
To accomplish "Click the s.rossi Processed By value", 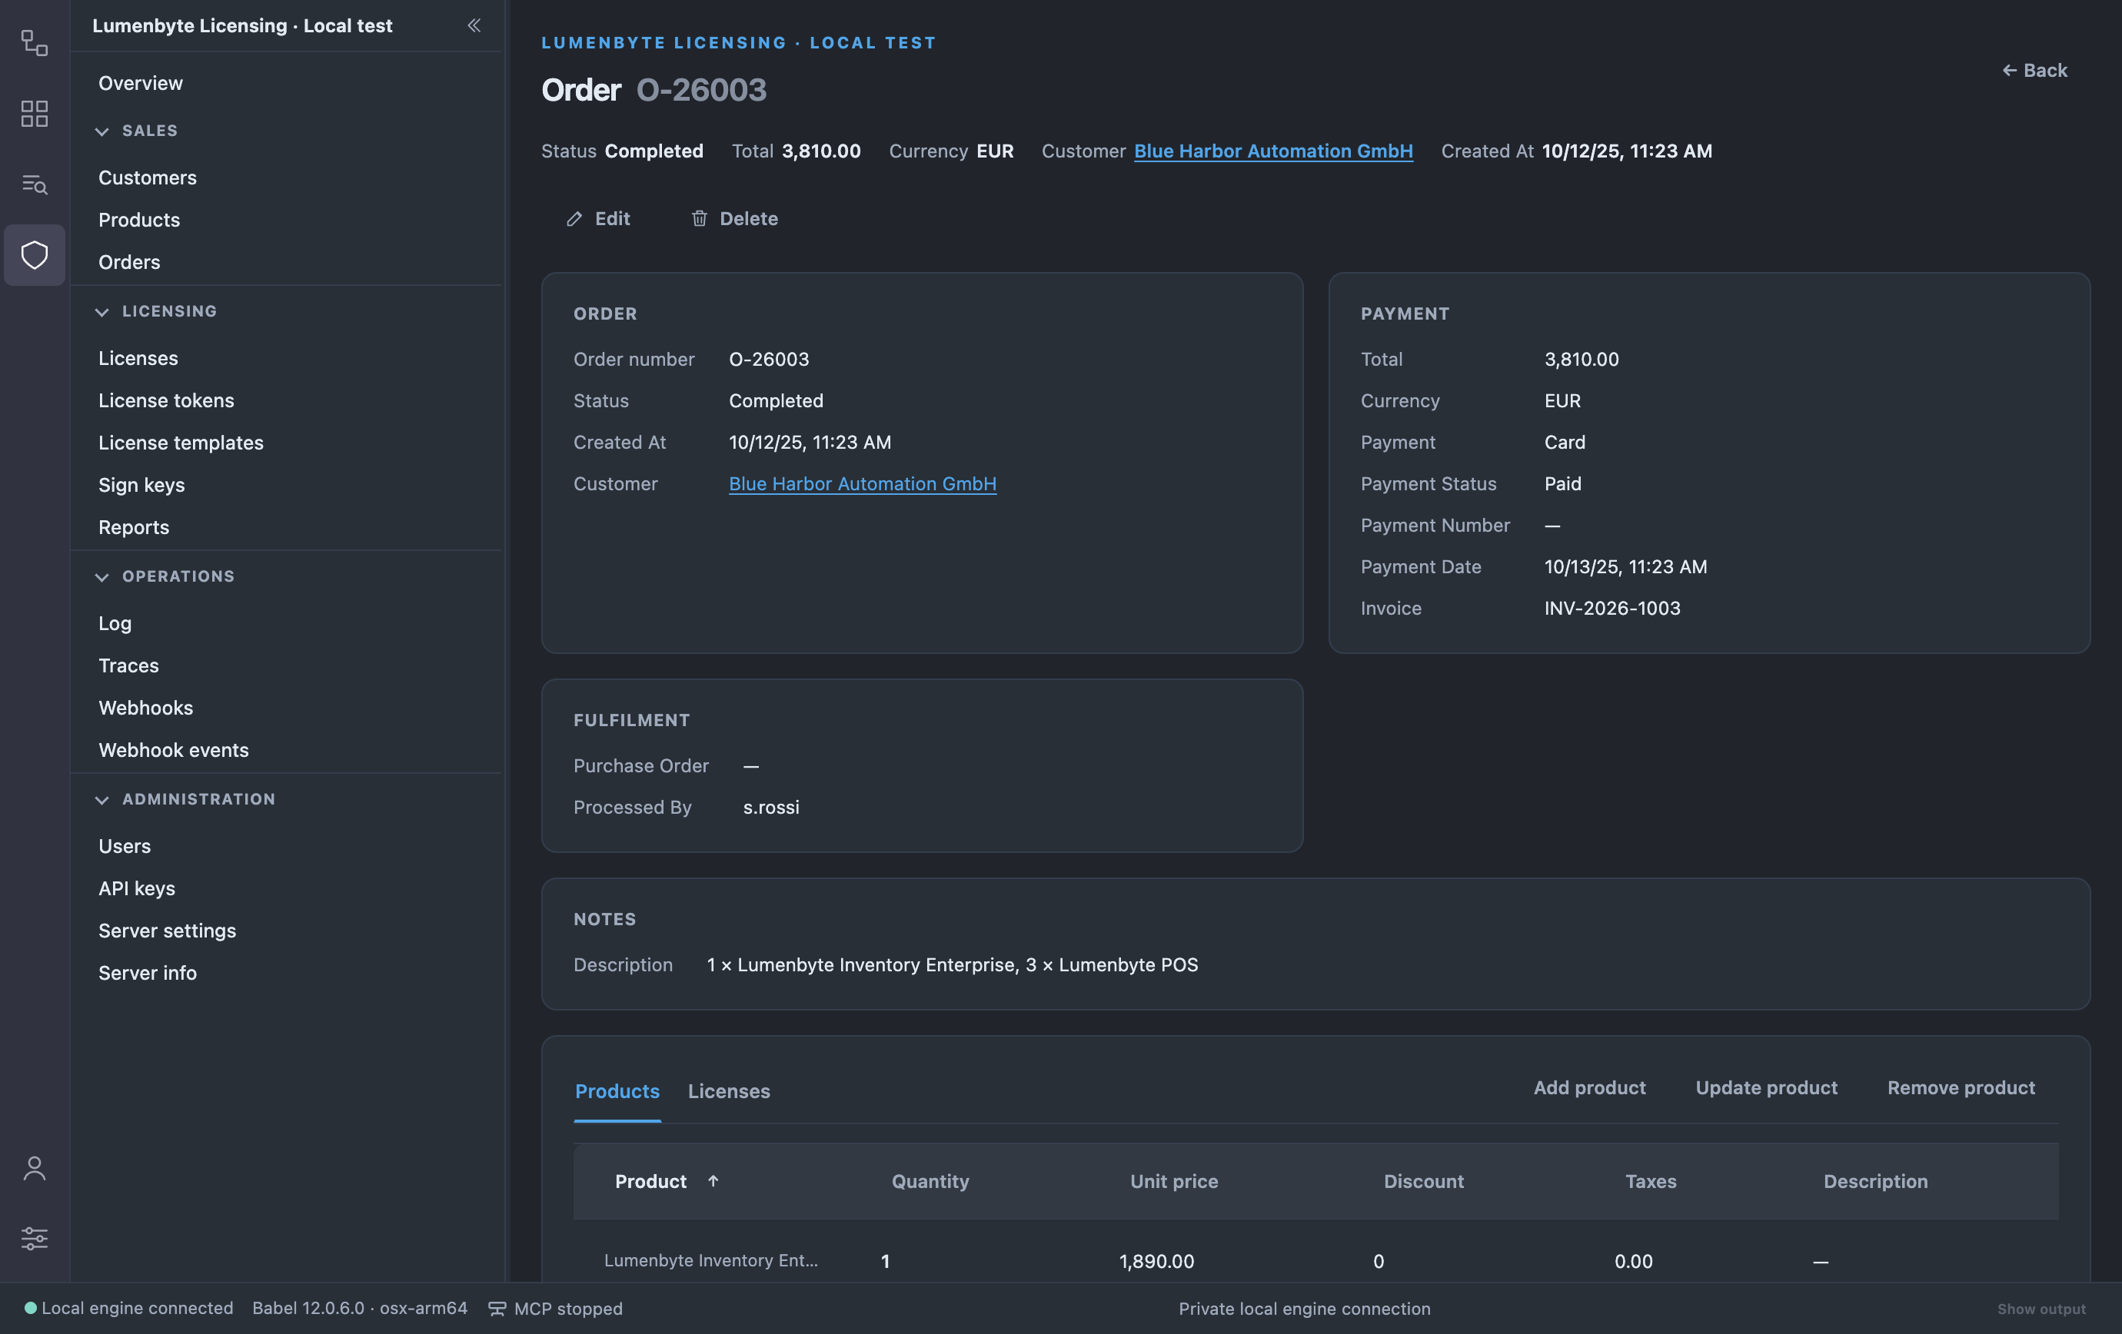I will click(771, 807).
